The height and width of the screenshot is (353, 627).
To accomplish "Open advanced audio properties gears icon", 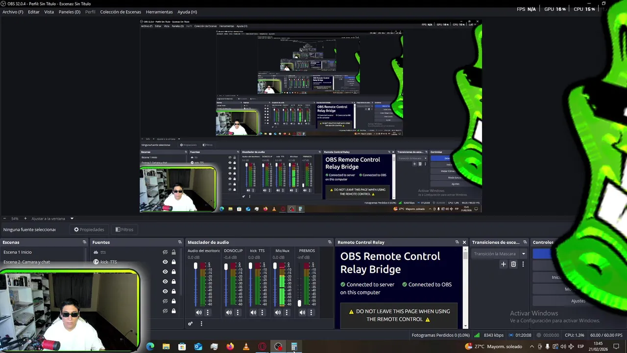I will tap(191, 324).
